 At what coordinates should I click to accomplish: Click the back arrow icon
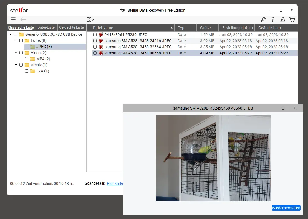coord(23,19)
